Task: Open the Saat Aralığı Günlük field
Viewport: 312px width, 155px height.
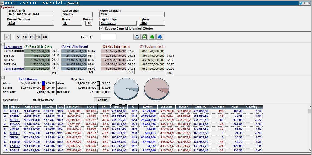Action: tap(77, 14)
